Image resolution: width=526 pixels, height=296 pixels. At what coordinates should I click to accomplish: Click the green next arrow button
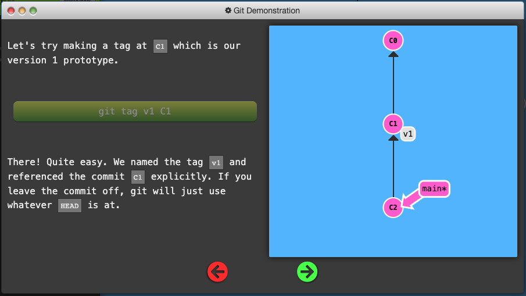(307, 272)
